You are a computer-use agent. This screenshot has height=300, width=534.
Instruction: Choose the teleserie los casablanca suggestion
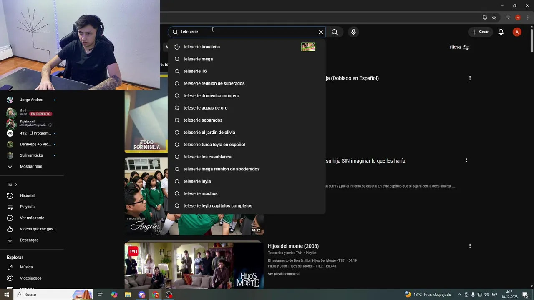(x=247, y=157)
